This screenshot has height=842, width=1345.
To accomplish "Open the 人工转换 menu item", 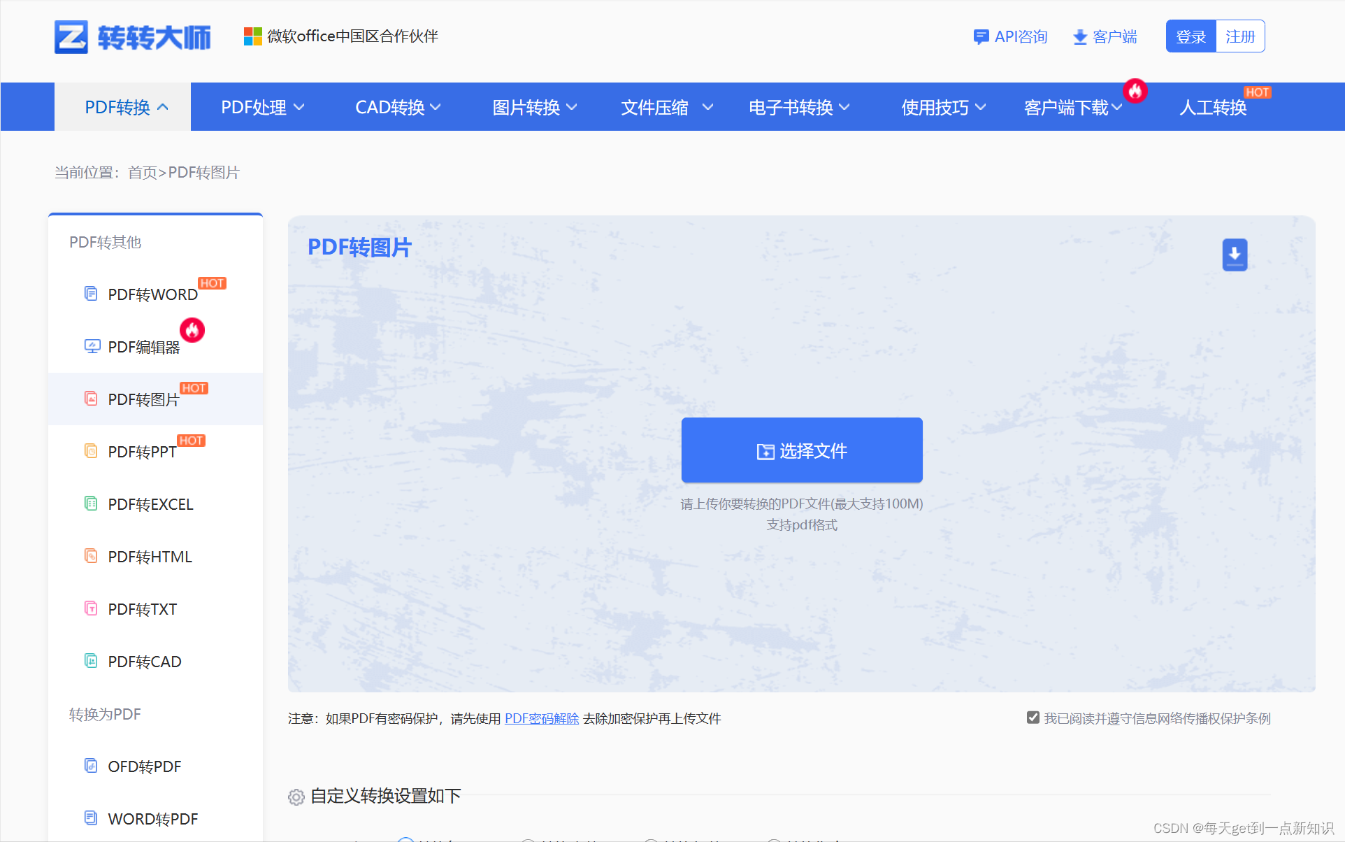I will [1213, 107].
